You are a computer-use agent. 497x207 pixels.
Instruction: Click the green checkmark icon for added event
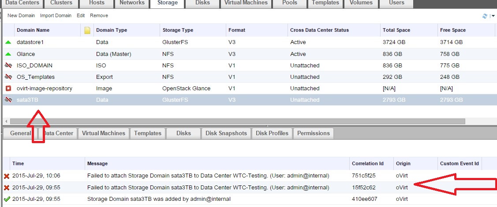pos(6,199)
